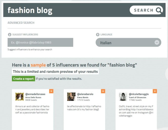The height and width of the screenshot is (130, 168).
Task: Focus the suggest influencers text field
Action: 40,42
